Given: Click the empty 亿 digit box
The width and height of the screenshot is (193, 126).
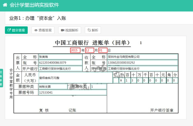Looking at the screenshot, I should [116, 81].
